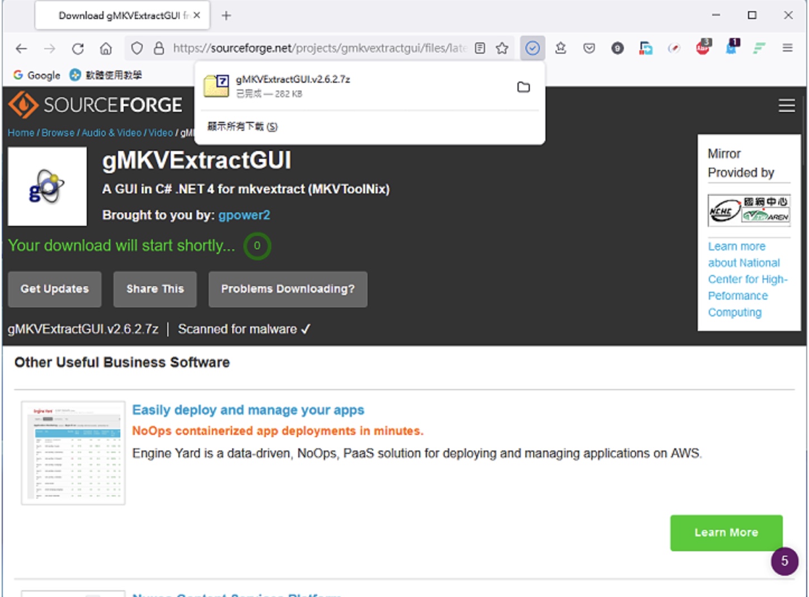Navigate to Browse breadcrumb
This screenshot has width=809, height=597.
pos(58,133)
